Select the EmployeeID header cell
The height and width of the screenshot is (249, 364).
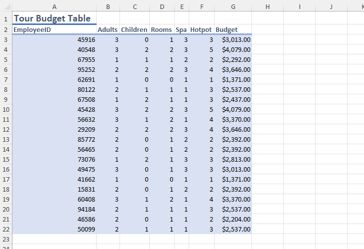click(x=54, y=29)
